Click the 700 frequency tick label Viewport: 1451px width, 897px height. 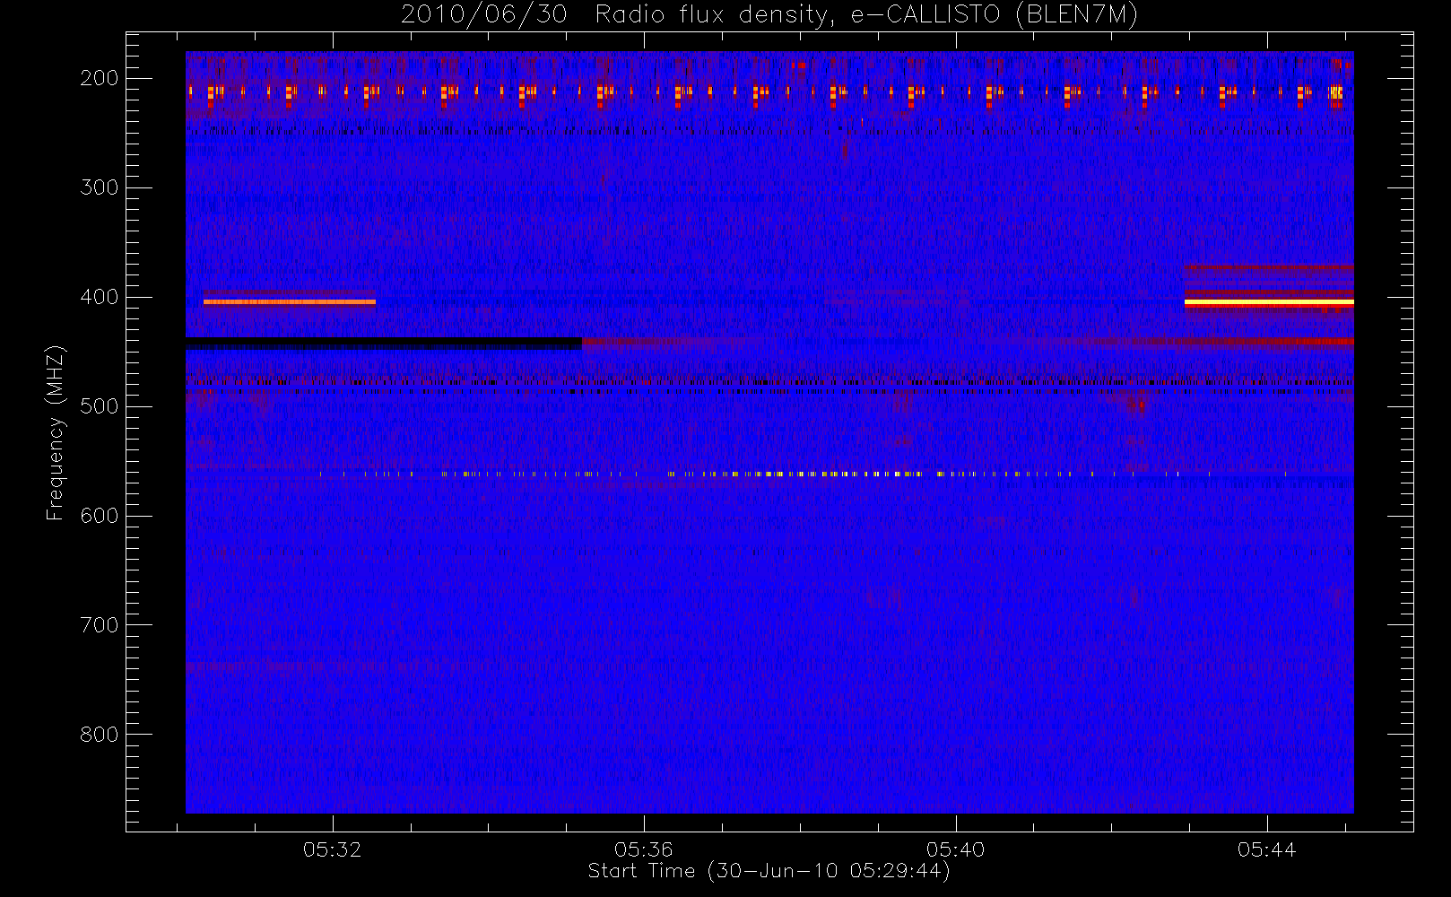coord(99,625)
